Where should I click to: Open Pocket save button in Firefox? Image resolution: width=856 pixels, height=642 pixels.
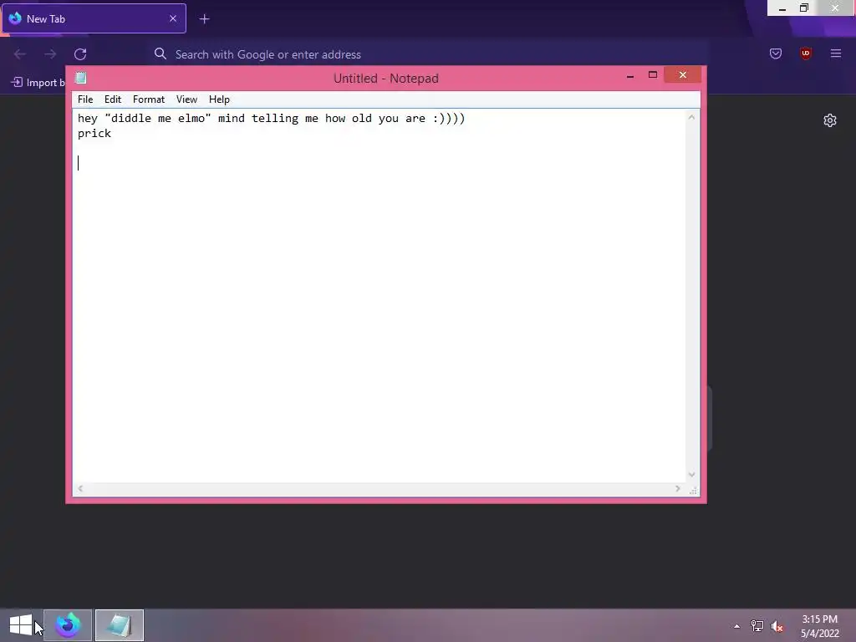775,53
